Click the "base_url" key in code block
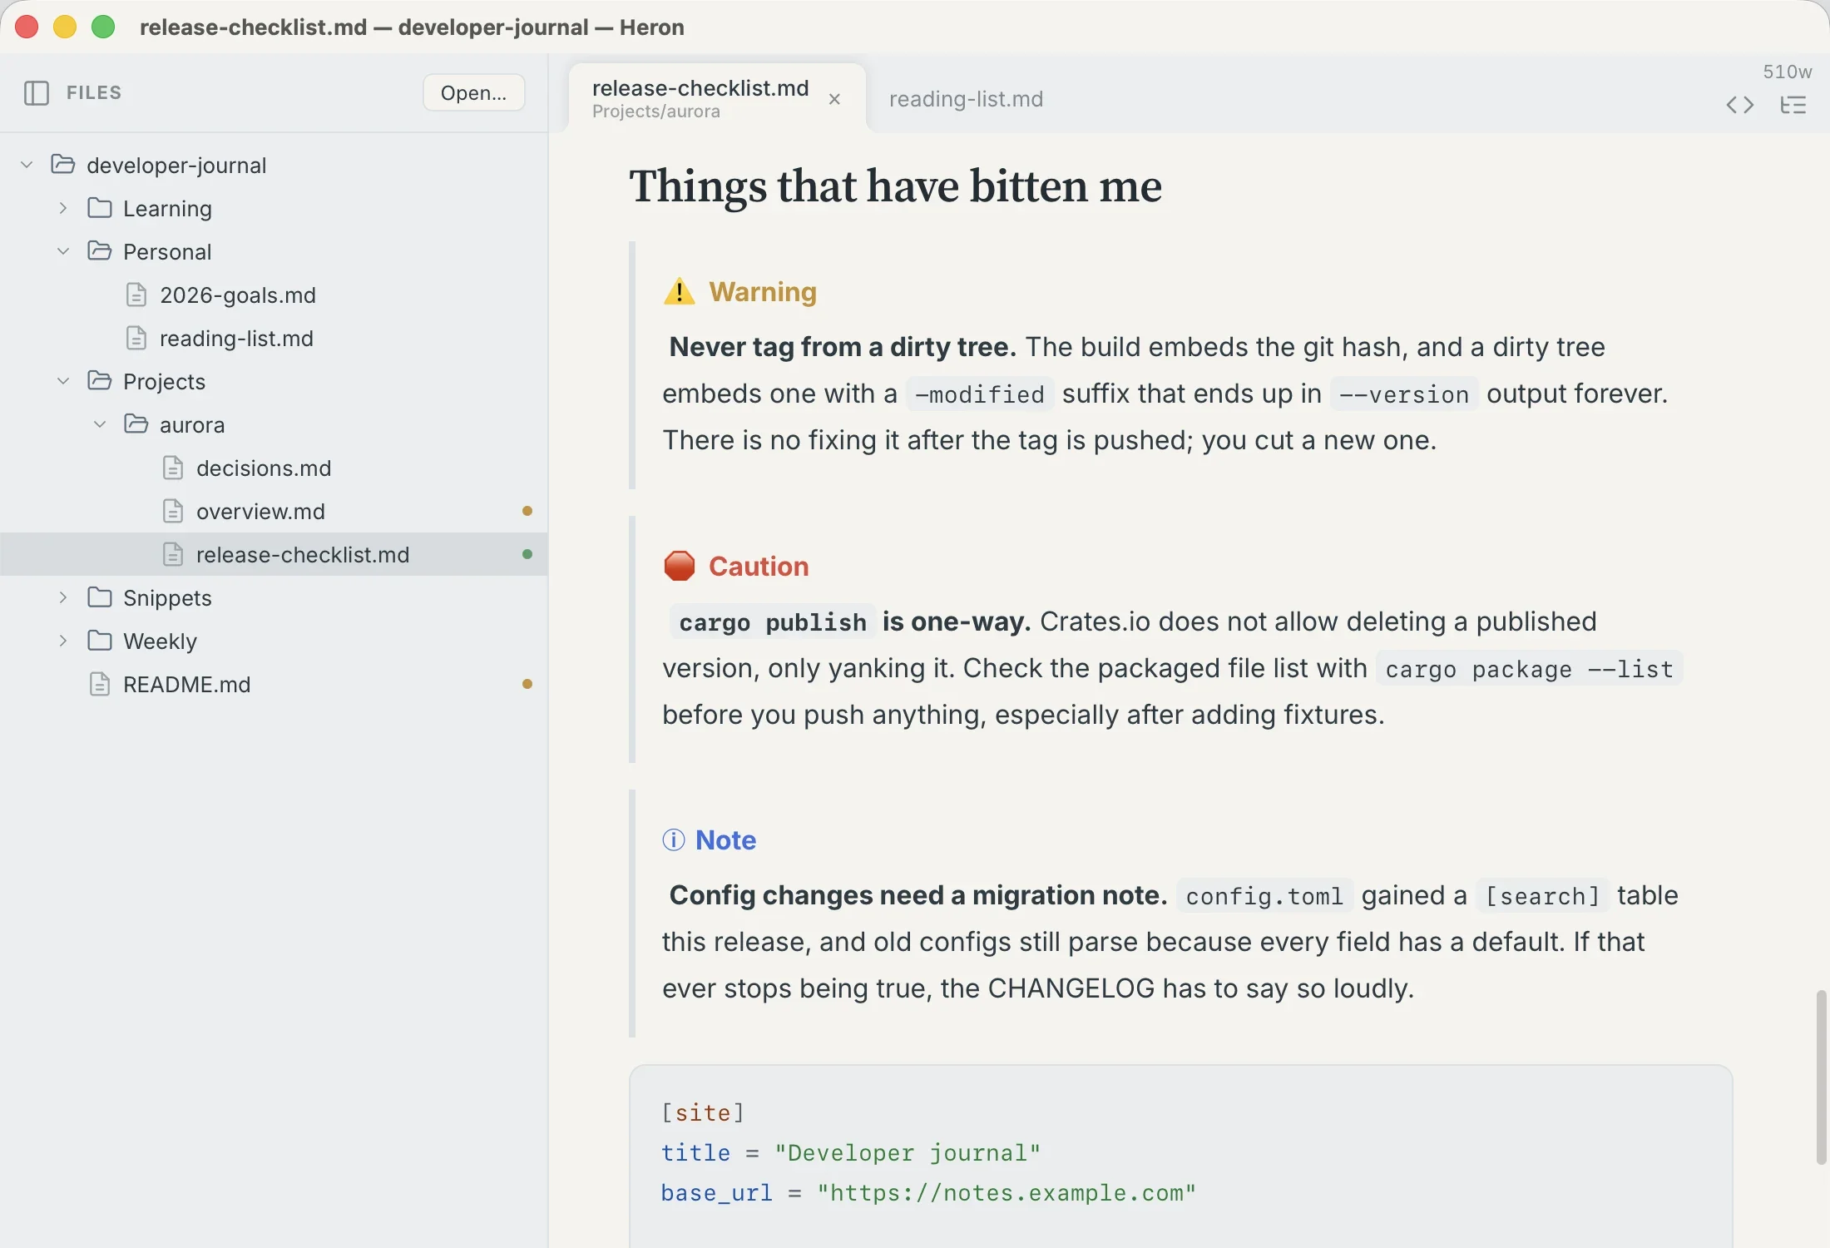Screen dimensions: 1830x1248 coord(716,1192)
